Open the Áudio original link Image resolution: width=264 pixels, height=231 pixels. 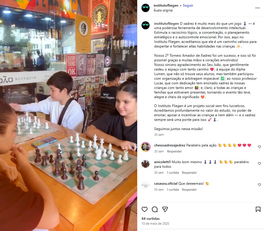[x=163, y=10]
